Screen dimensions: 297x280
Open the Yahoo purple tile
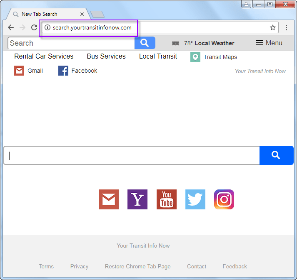pyautogui.click(x=137, y=199)
